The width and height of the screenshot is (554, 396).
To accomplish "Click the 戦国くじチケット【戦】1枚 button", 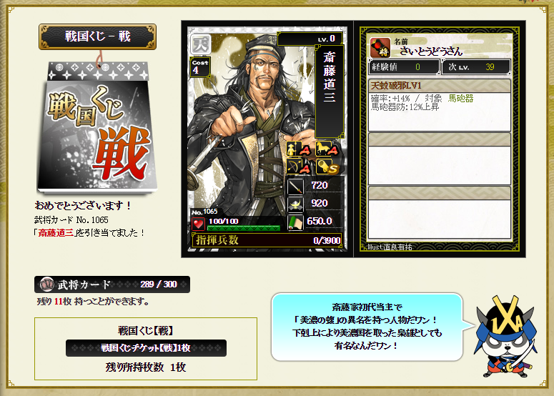I will 146,348.
